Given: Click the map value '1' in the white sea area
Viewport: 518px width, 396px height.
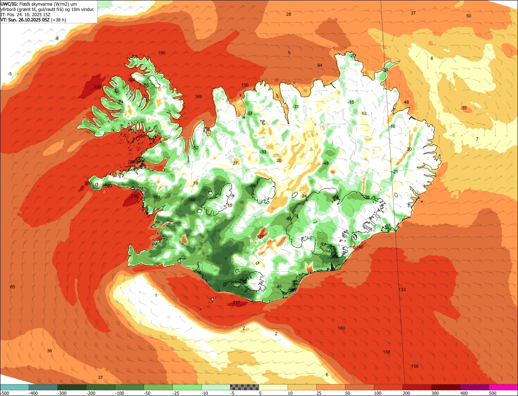Looking at the screenshot, I should [156, 296].
